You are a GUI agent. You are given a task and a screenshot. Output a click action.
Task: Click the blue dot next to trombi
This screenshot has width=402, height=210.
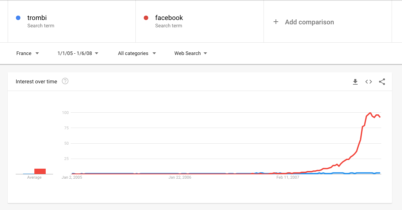tap(18, 18)
